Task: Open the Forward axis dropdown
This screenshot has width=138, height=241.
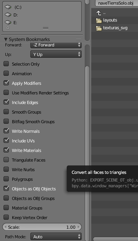Action: [56, 45]
